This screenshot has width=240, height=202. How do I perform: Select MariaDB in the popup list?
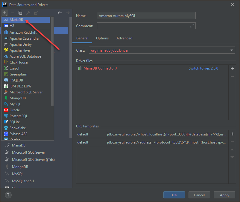[25, 19]
